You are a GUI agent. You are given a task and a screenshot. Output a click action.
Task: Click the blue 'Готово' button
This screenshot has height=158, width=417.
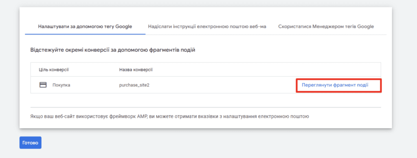pos(30,143)
